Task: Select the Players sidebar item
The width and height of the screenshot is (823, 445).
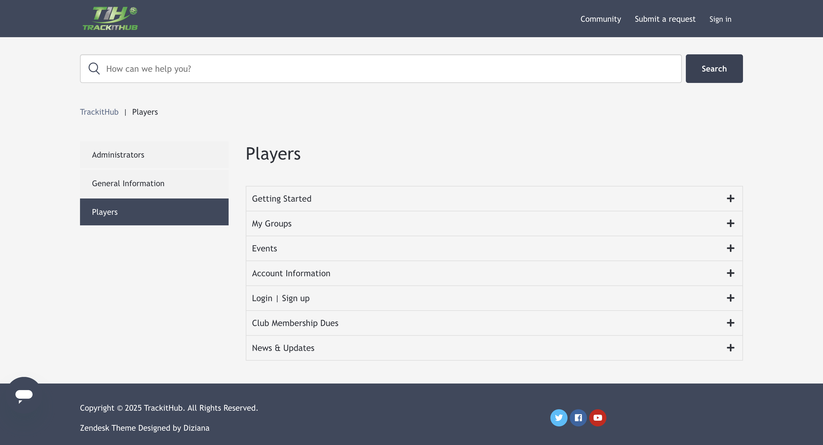Action: point(154,212)
